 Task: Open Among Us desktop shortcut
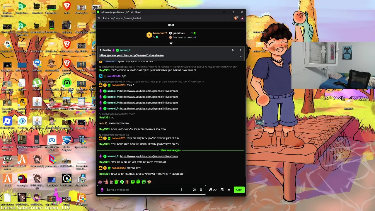click(22, 181)
